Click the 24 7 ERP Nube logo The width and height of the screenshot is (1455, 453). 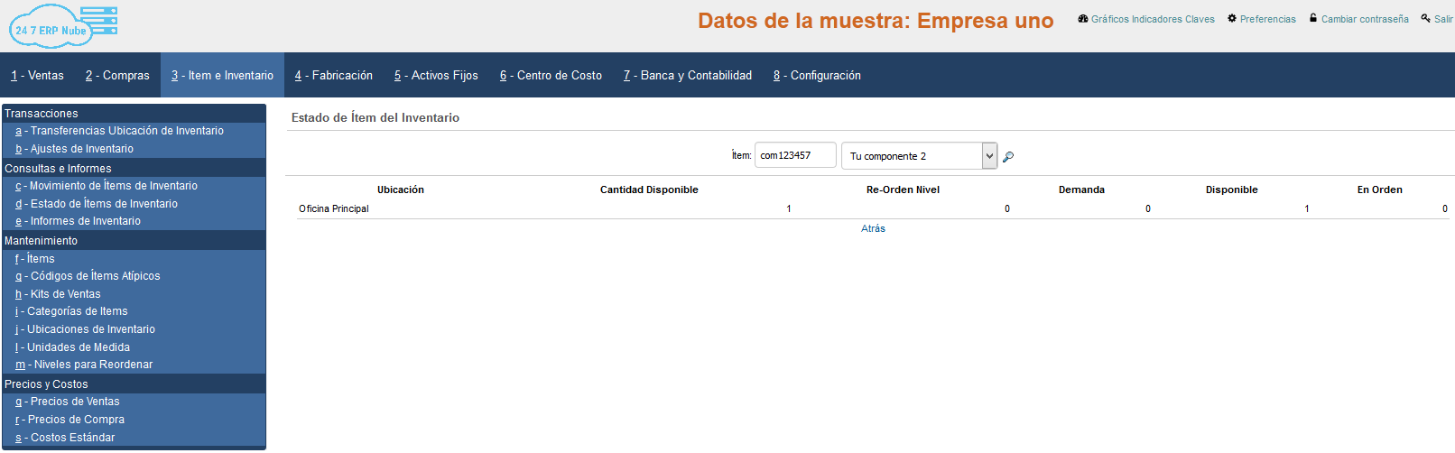click(x=63, y=25)
